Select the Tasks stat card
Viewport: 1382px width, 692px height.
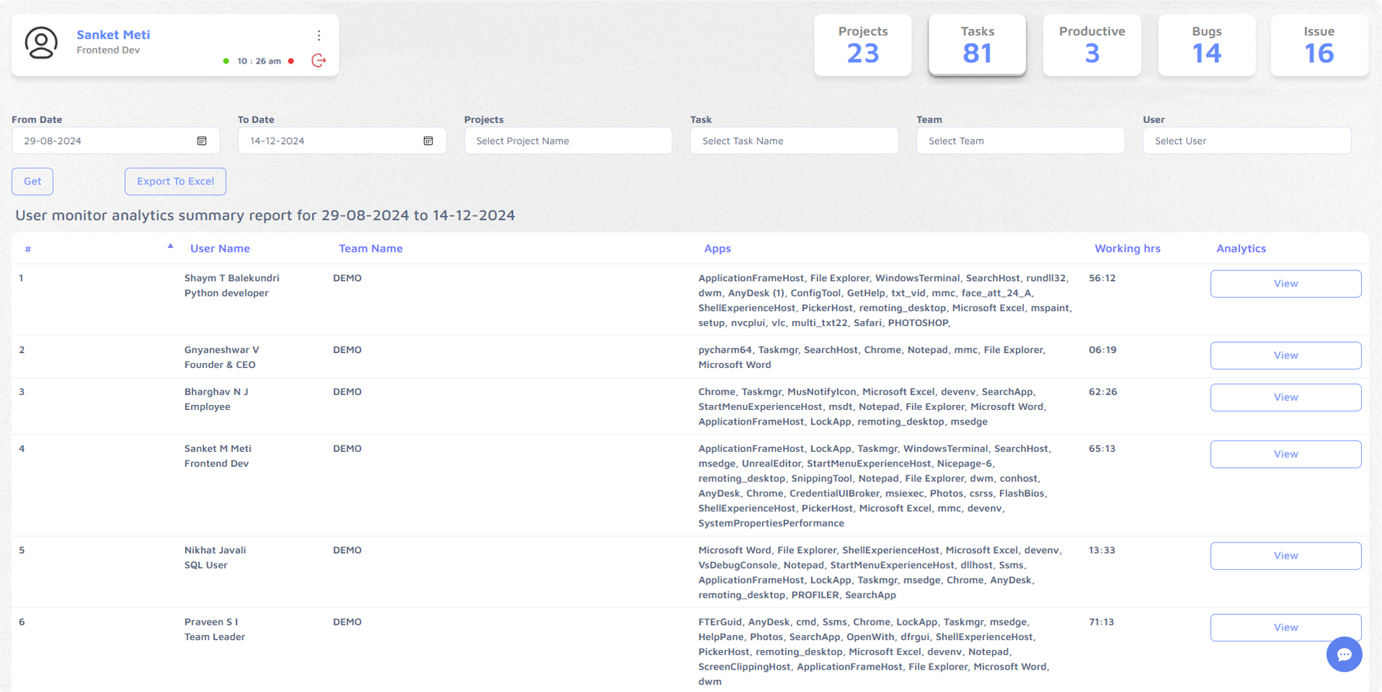(x=977, y=45)
